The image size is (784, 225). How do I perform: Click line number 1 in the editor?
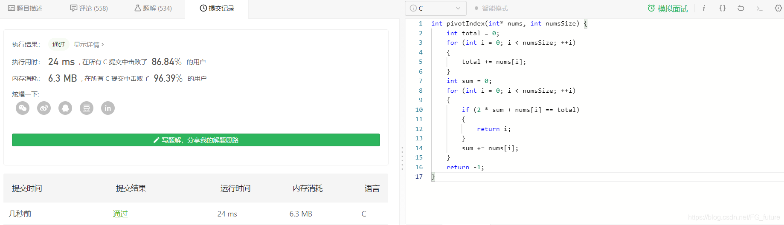click(x=421, y=23)
